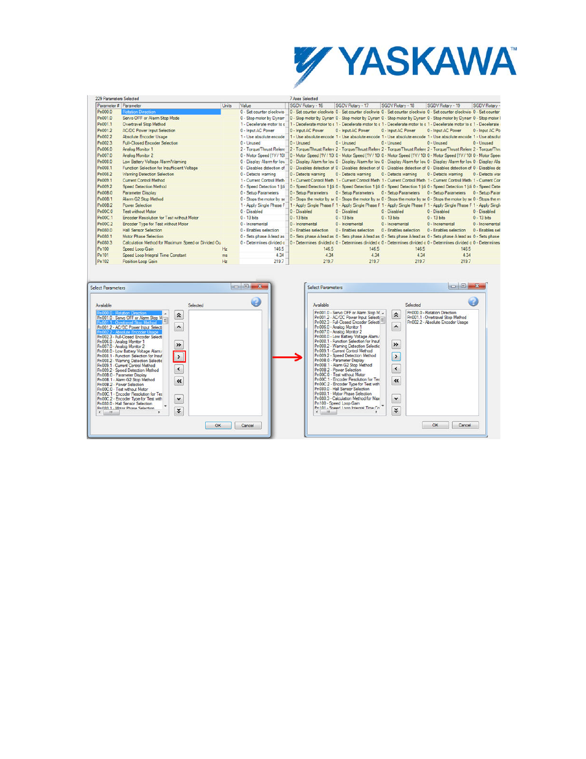Select 'Pn001.1 - Overtravel Stop Method' in empty-Selected dialog's Available list
Image resolution: width=586 pixels, height=759 pixels.
129,322
